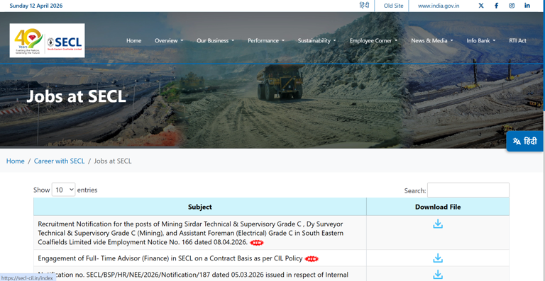545x281 pixels.
Task: Switch to Hindi via top bar हिंदी link
Action: coord(364,6)
